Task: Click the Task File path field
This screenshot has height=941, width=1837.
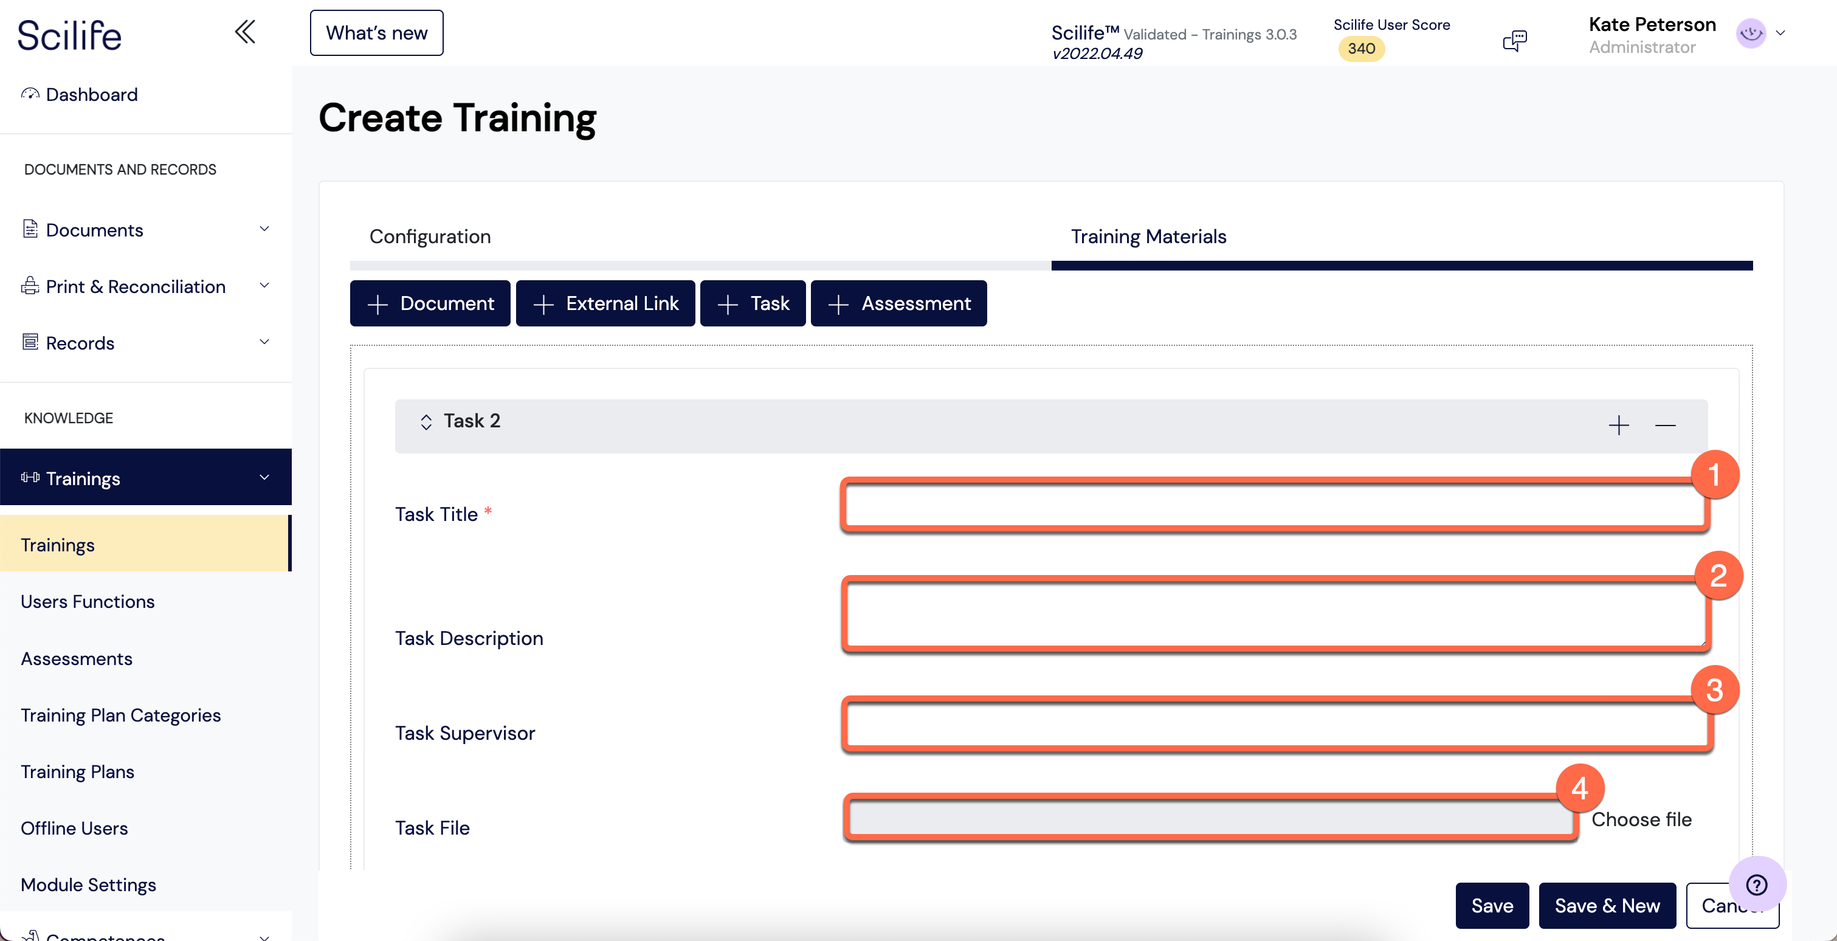Action: point(1211,818)
